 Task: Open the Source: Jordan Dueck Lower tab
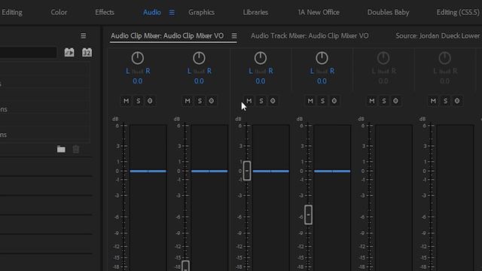pyautogui.click(x=438, y=36)
